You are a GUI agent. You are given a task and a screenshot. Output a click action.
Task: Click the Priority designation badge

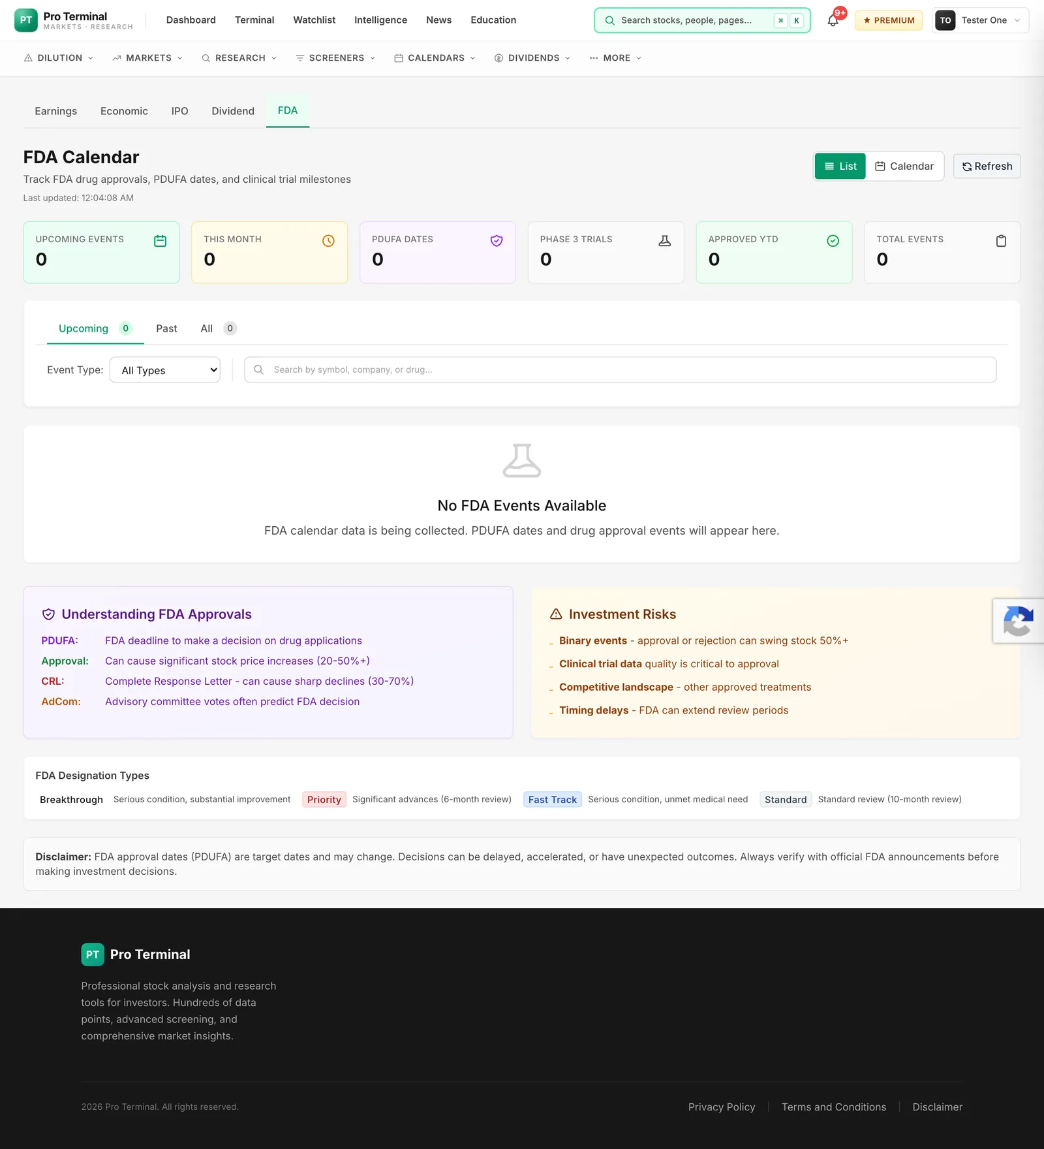tap(324, 800)
